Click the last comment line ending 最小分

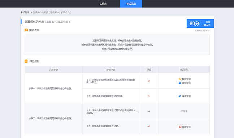pos(117,49)
